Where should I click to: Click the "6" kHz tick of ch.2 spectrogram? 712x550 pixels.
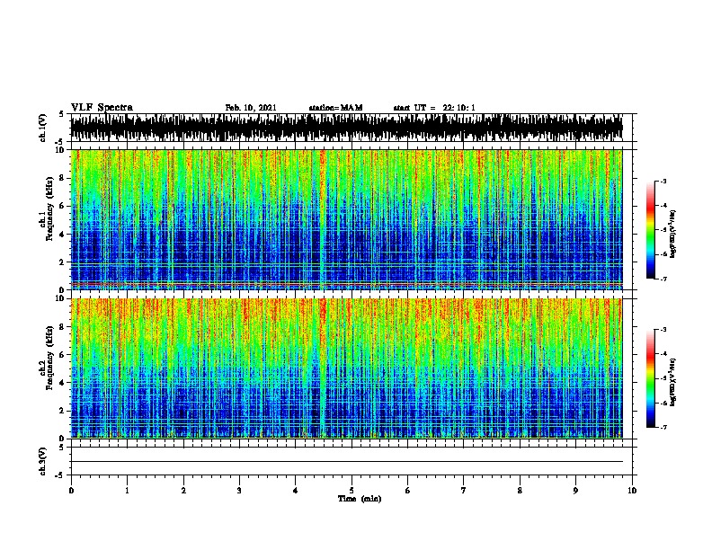(x=63, y=355)
